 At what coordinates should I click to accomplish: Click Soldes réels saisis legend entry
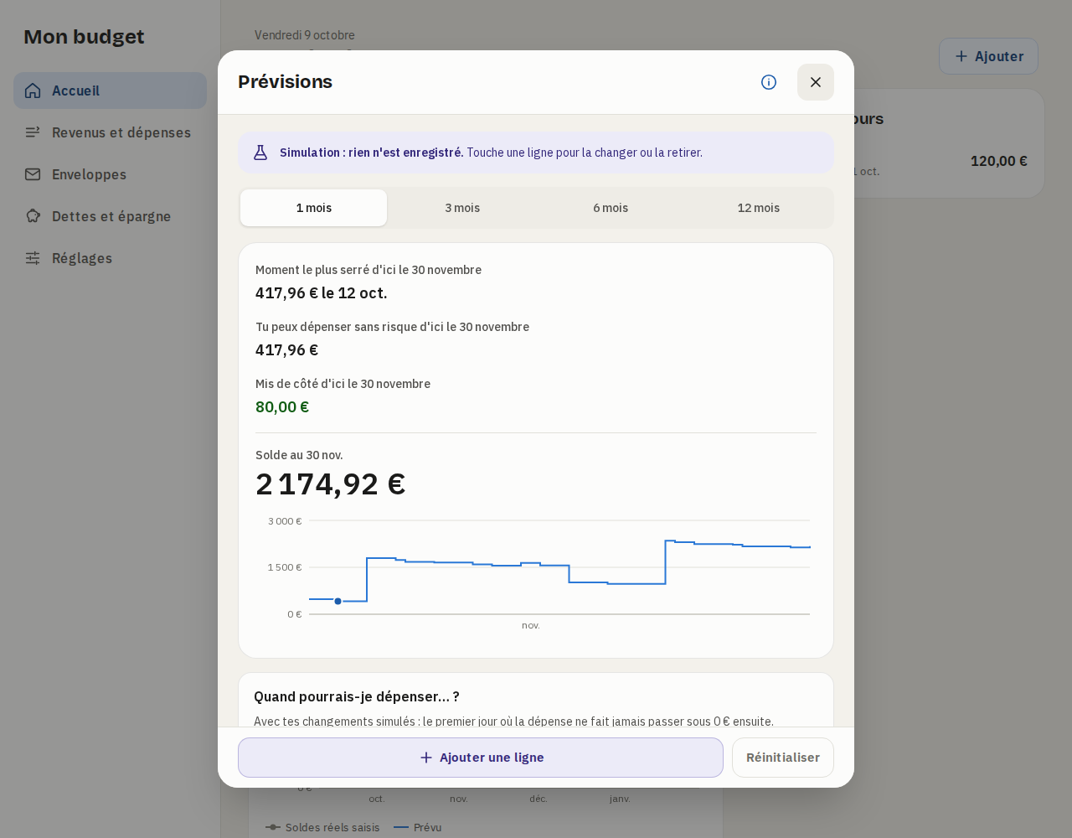tap(322, 827)
